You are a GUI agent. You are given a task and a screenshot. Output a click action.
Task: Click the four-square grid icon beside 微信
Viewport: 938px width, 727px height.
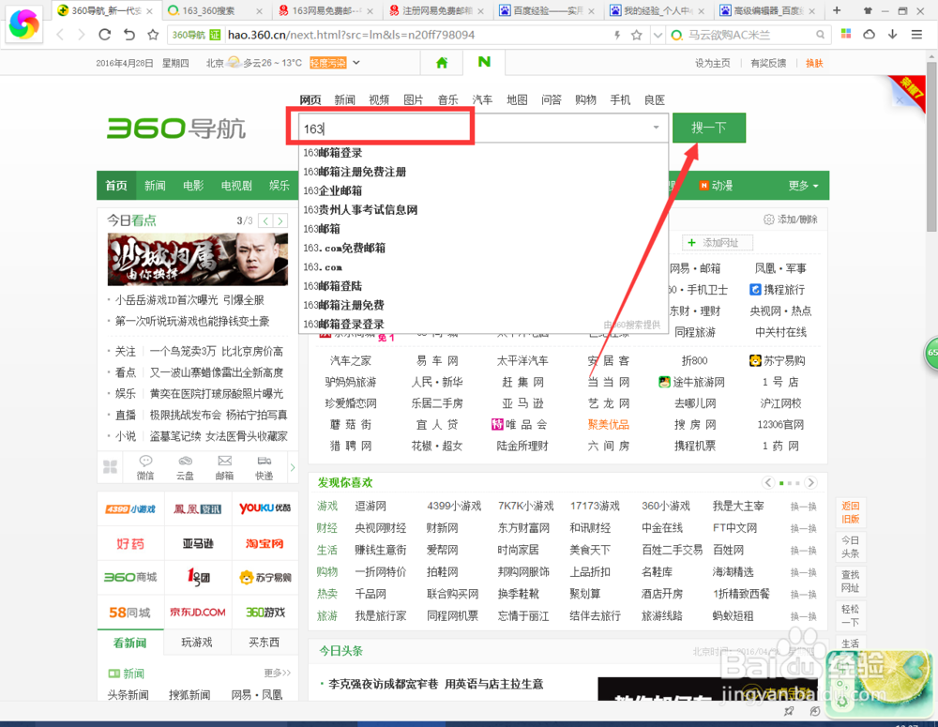[110, 467]
